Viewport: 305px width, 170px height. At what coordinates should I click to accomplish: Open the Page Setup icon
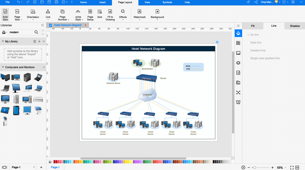pos(90,14)
